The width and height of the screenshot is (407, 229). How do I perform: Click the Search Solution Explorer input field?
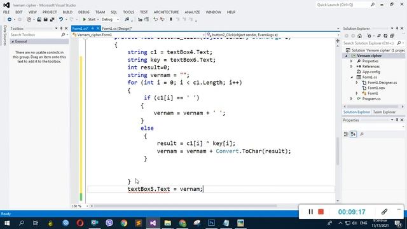coord(369,43)
